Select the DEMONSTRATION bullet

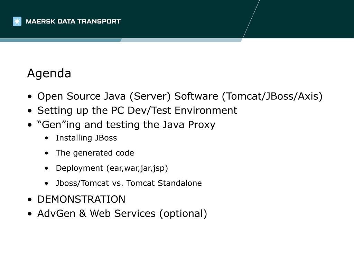point(81,199)
